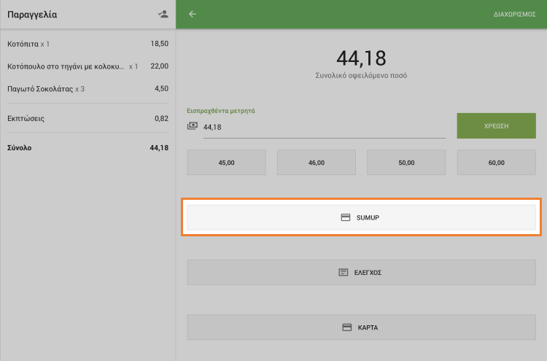Pick the 50,00 quick cash amount
The height and width of the screenshot is (361, 547).
(x=406, y=163)
